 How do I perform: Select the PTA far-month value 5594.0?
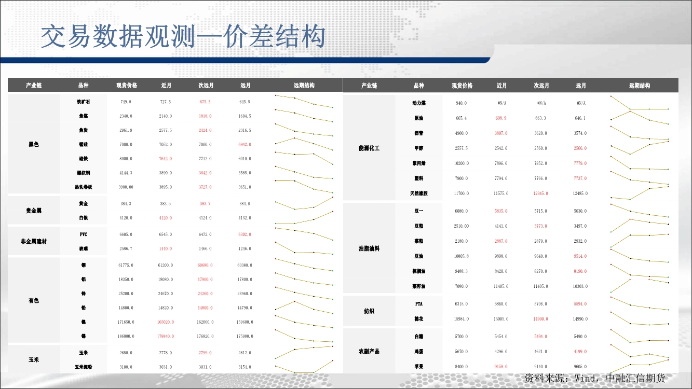[x=580, y=304]
